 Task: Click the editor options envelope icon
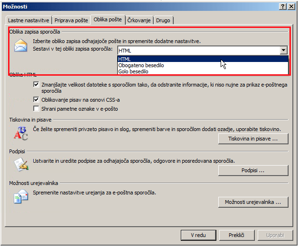pos(20,195)
